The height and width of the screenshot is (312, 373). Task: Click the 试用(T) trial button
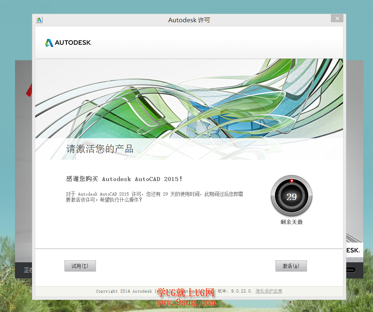80,266
